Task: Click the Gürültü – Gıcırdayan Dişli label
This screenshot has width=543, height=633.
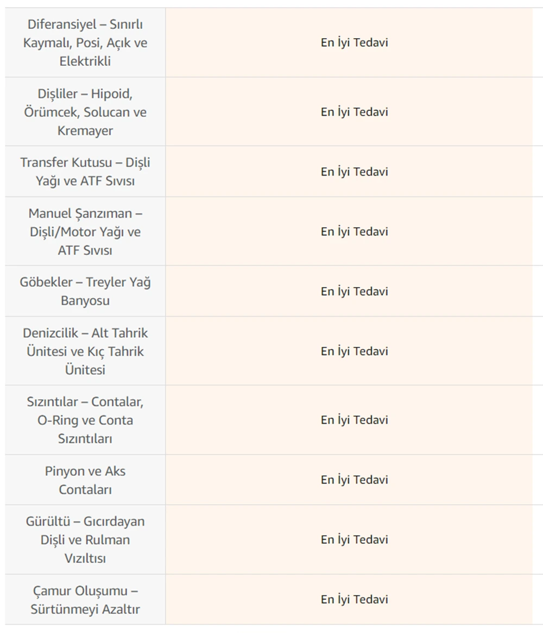Action: coord(85,540)
